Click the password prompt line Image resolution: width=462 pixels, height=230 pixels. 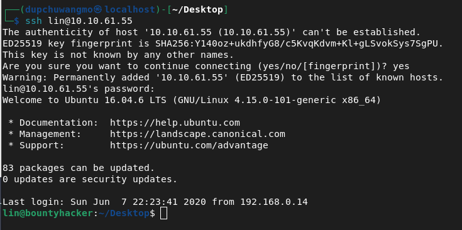click(79, 89)
